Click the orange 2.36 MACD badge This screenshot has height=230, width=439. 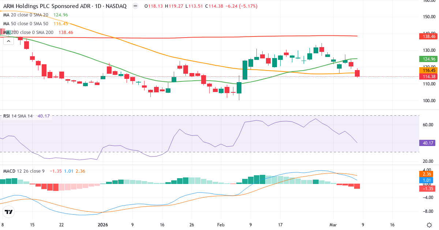click(427, 175)
